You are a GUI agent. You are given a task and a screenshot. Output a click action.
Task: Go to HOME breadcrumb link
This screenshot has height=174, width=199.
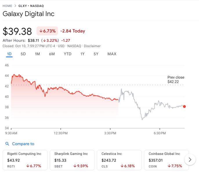click(x=7, y=6)
